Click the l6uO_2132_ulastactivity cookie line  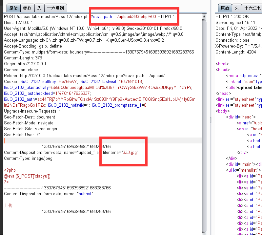point(98,87)
